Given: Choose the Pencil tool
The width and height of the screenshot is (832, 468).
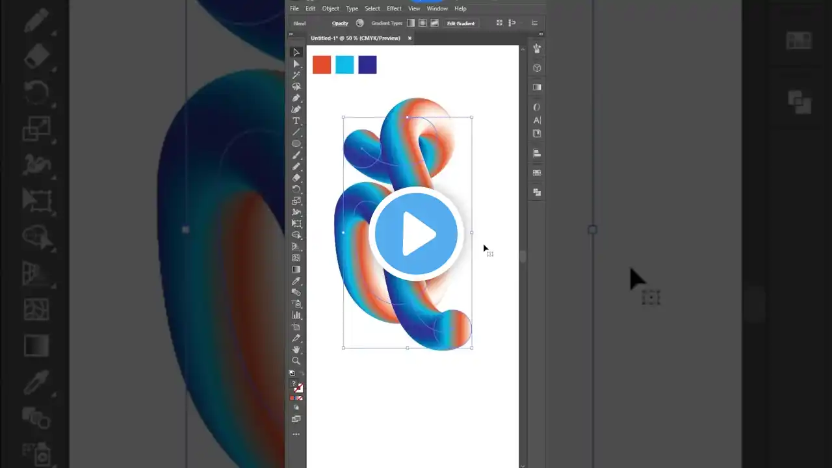Looking at the screenshot, I should click(296, 166).
